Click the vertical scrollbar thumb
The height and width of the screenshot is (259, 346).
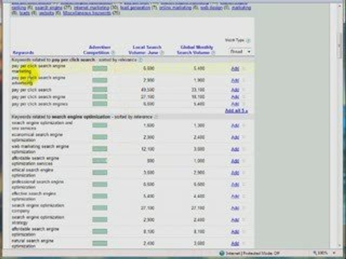pyautogui.click(x=340, y=46)
